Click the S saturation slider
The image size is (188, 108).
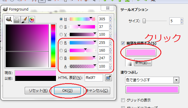(82, 27)
